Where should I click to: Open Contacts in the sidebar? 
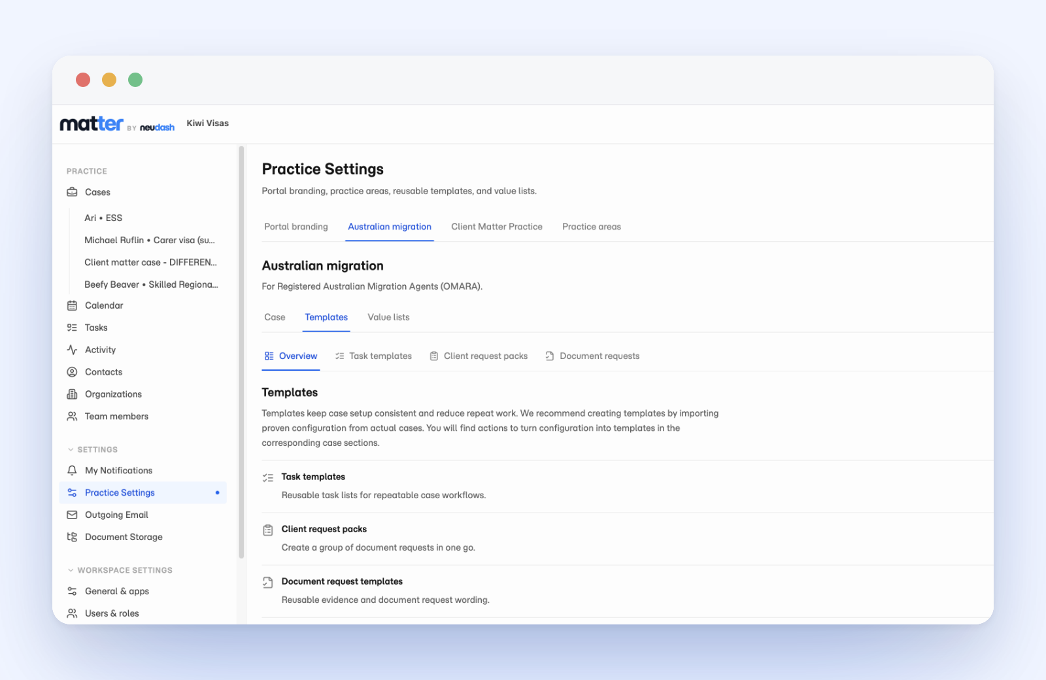(143, 372)
